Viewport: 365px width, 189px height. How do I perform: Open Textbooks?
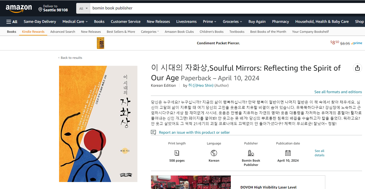(x=237, y=32)
